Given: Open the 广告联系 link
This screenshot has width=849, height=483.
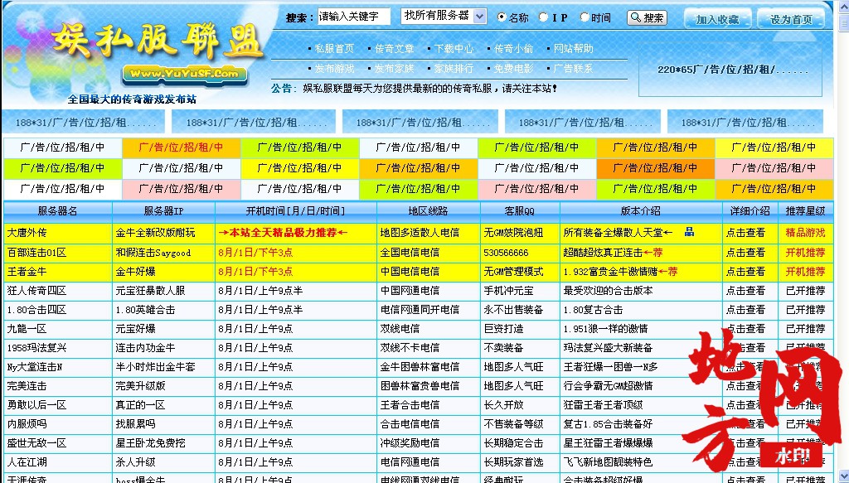Looking at the screenshot, I should [574, 69].
